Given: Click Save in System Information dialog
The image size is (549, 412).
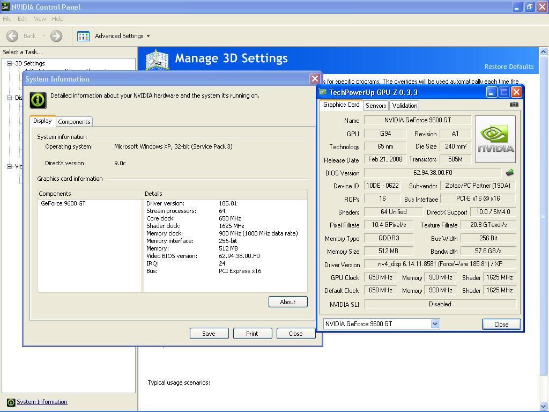Looking at the screenshot, I should click(x=209, y=334).
